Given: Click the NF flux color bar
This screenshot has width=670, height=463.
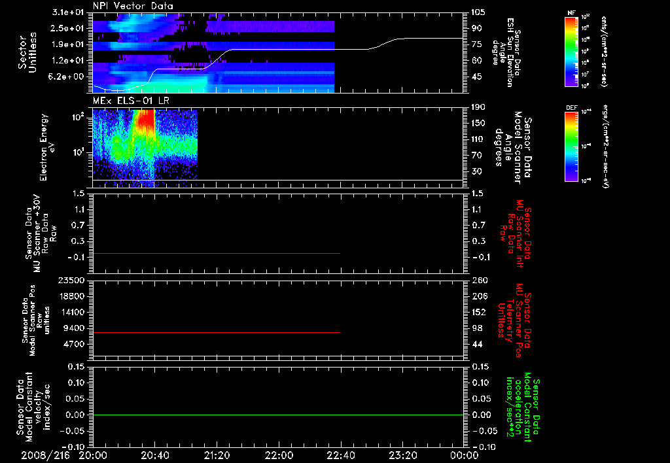Looking at the screenshot, I should click(x=572, y=52).
